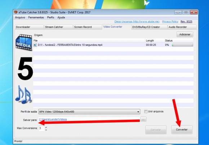209x145 pixels.
Task: Click the MEDIA film strip icon
Action: pos(24,43)
